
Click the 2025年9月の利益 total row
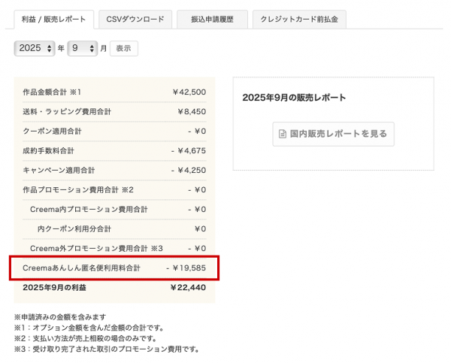[114, 287]
